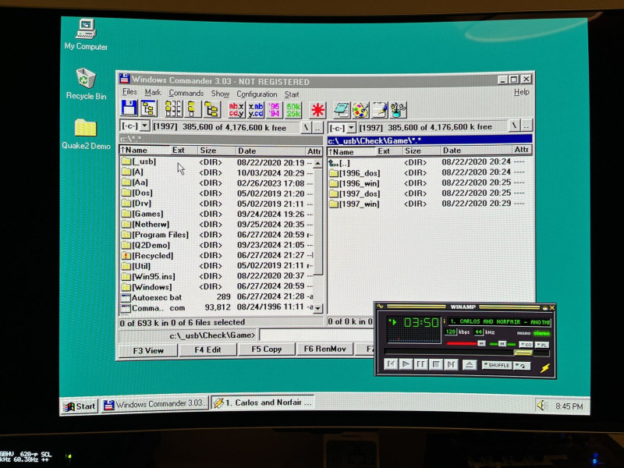Open the Files menu
Screen dimensions: 624x468
pyautogui.click(x=129, y=92)
